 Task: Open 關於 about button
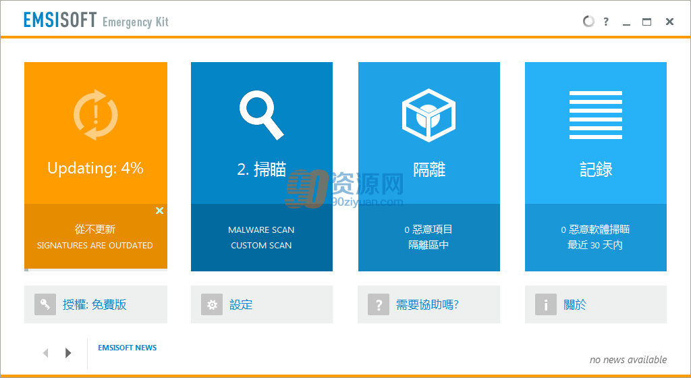[596, 304]
